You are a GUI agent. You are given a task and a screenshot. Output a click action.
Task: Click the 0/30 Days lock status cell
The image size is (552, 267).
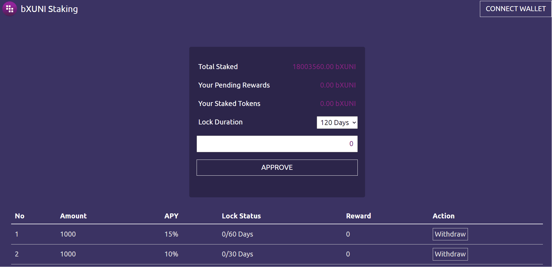click(237, 254)
